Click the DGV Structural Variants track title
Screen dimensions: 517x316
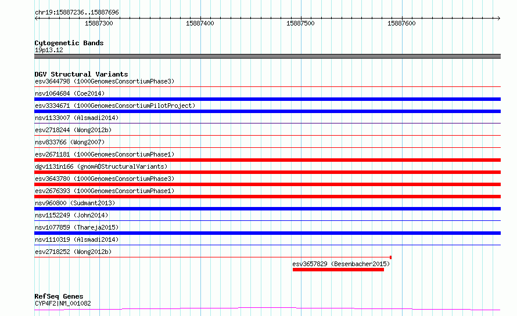point(81,74)
